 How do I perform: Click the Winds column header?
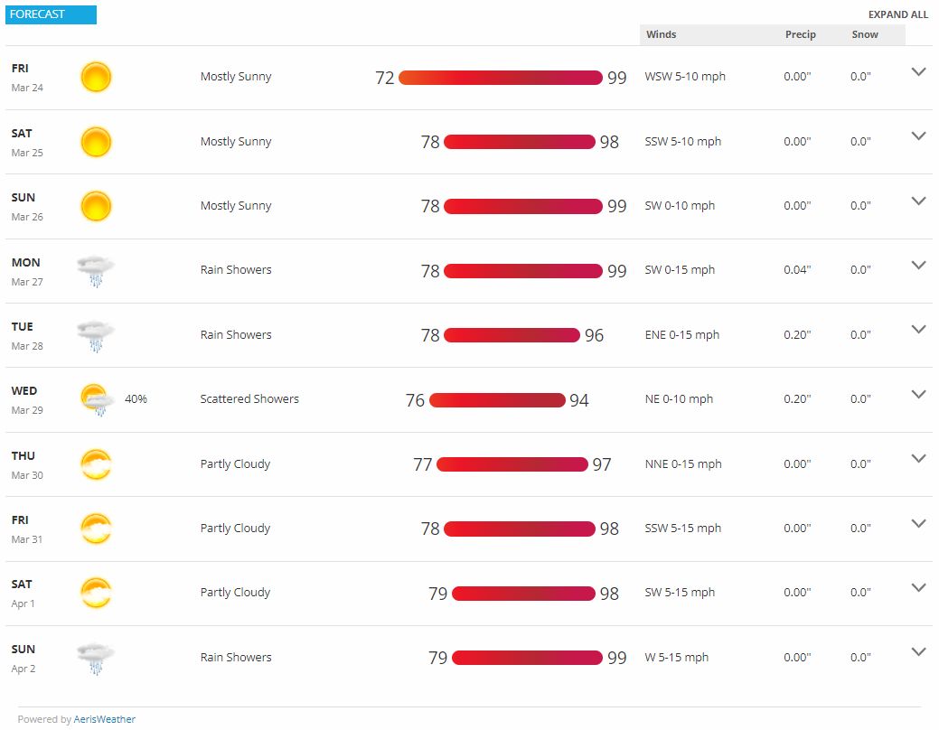(x=662, y=34)
